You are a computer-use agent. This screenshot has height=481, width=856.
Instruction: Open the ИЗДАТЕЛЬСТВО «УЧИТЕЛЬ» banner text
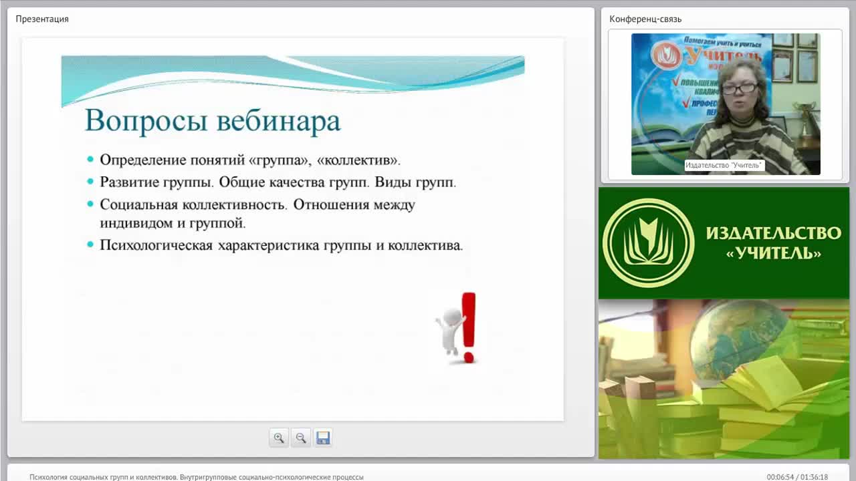click(x=774, y=243)
